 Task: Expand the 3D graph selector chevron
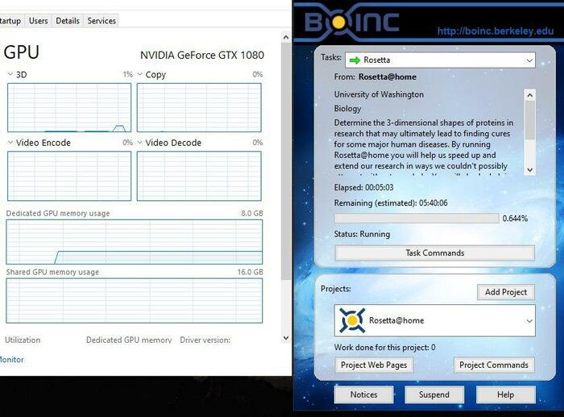10,74
